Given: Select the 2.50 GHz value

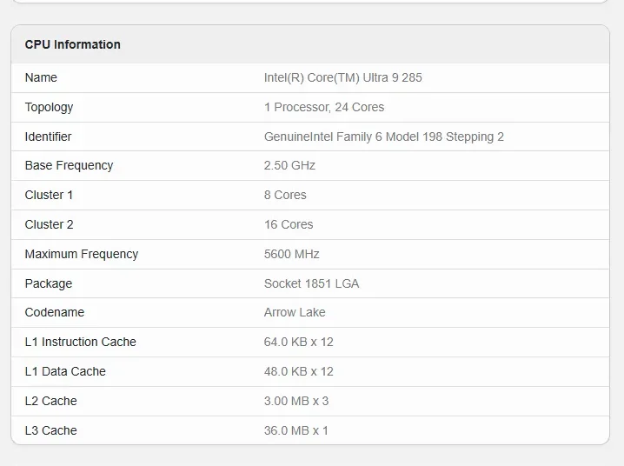Looking at the screenshot, I should [289, 165].
